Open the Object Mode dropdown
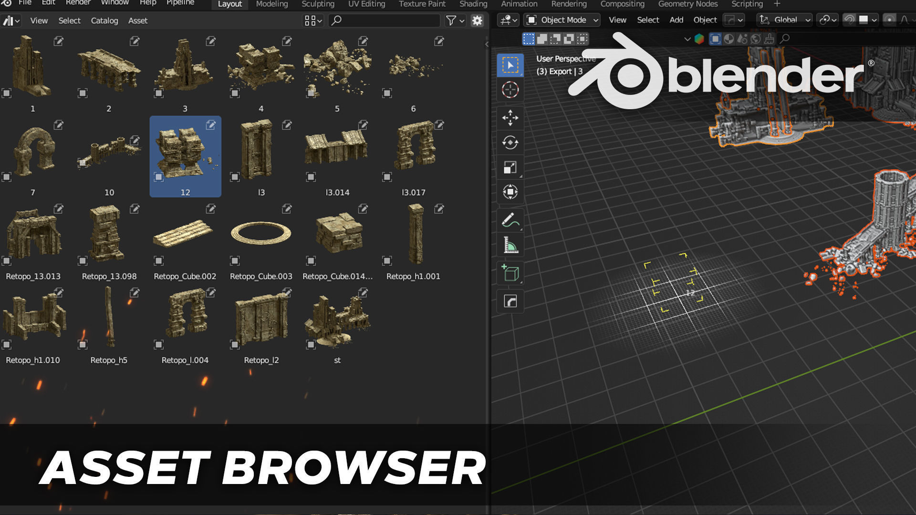Viewport: 916px width, 515px height. [562, 20]
